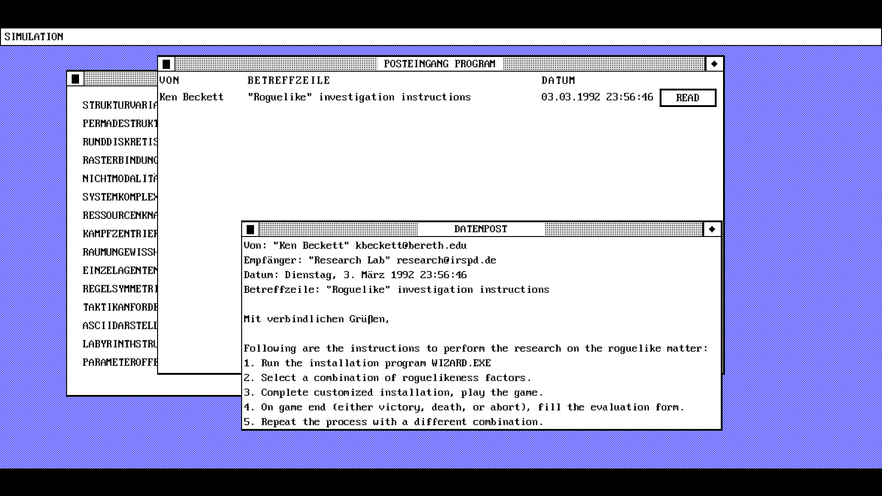Viewport: 882px width, 496px height.
Task: Select the PERMADESTRUKT list entry
Action: click(119, 124)
